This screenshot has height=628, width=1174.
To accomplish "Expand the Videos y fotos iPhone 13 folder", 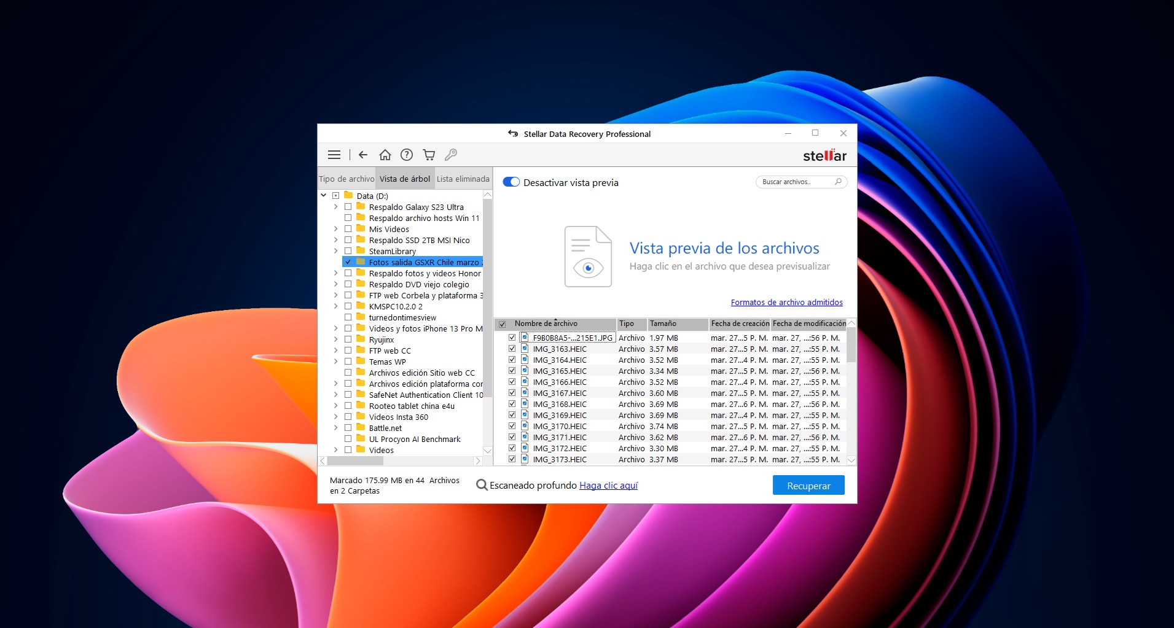I will tap(335, 328).
